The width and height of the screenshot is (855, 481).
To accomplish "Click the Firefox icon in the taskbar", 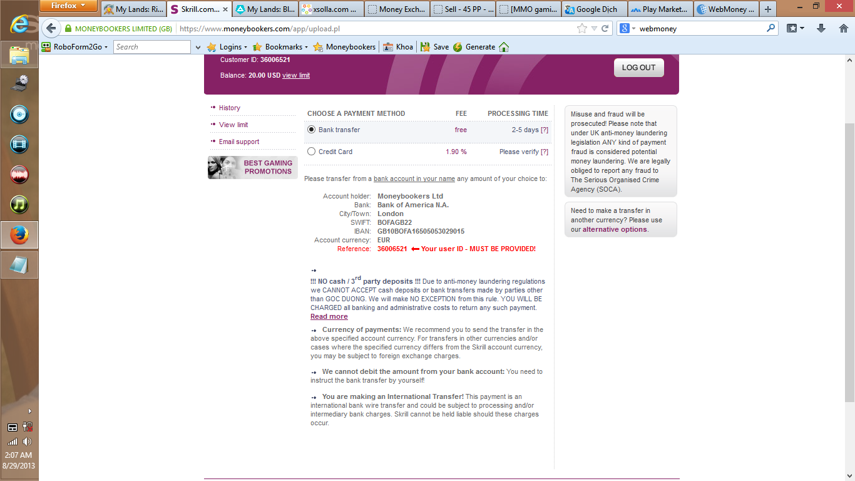I will 19,235.
